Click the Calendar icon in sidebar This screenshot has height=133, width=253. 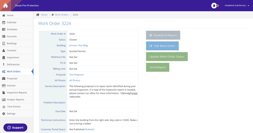4,22
